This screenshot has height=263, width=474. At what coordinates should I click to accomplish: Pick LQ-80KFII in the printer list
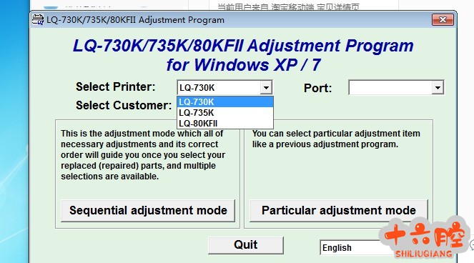coord(225,124)
